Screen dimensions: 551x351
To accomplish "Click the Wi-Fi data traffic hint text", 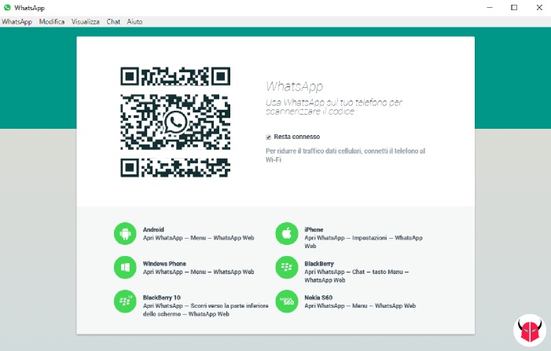I will 345,155.
